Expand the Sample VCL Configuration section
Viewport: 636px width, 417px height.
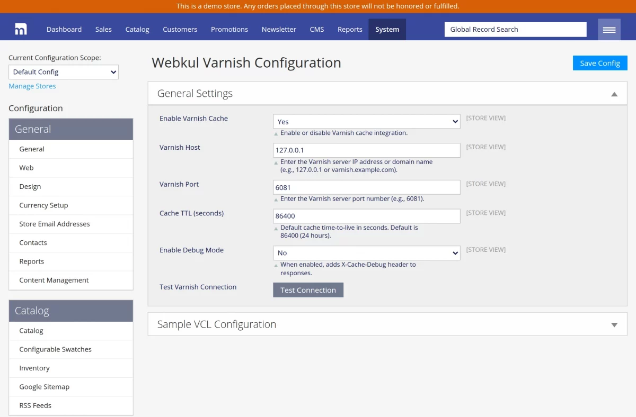(x=614, y=324)
